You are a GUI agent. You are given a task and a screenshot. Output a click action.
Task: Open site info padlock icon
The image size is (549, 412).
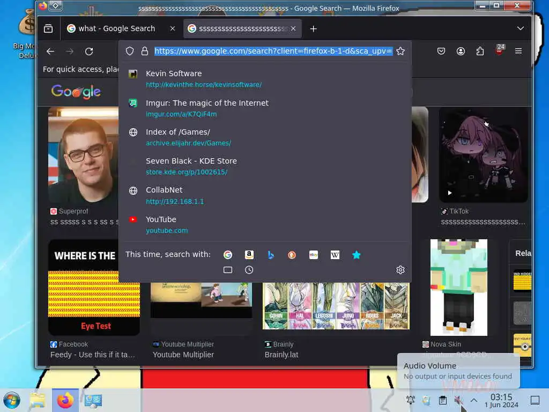pyautogui.click(x=145, y=51)
